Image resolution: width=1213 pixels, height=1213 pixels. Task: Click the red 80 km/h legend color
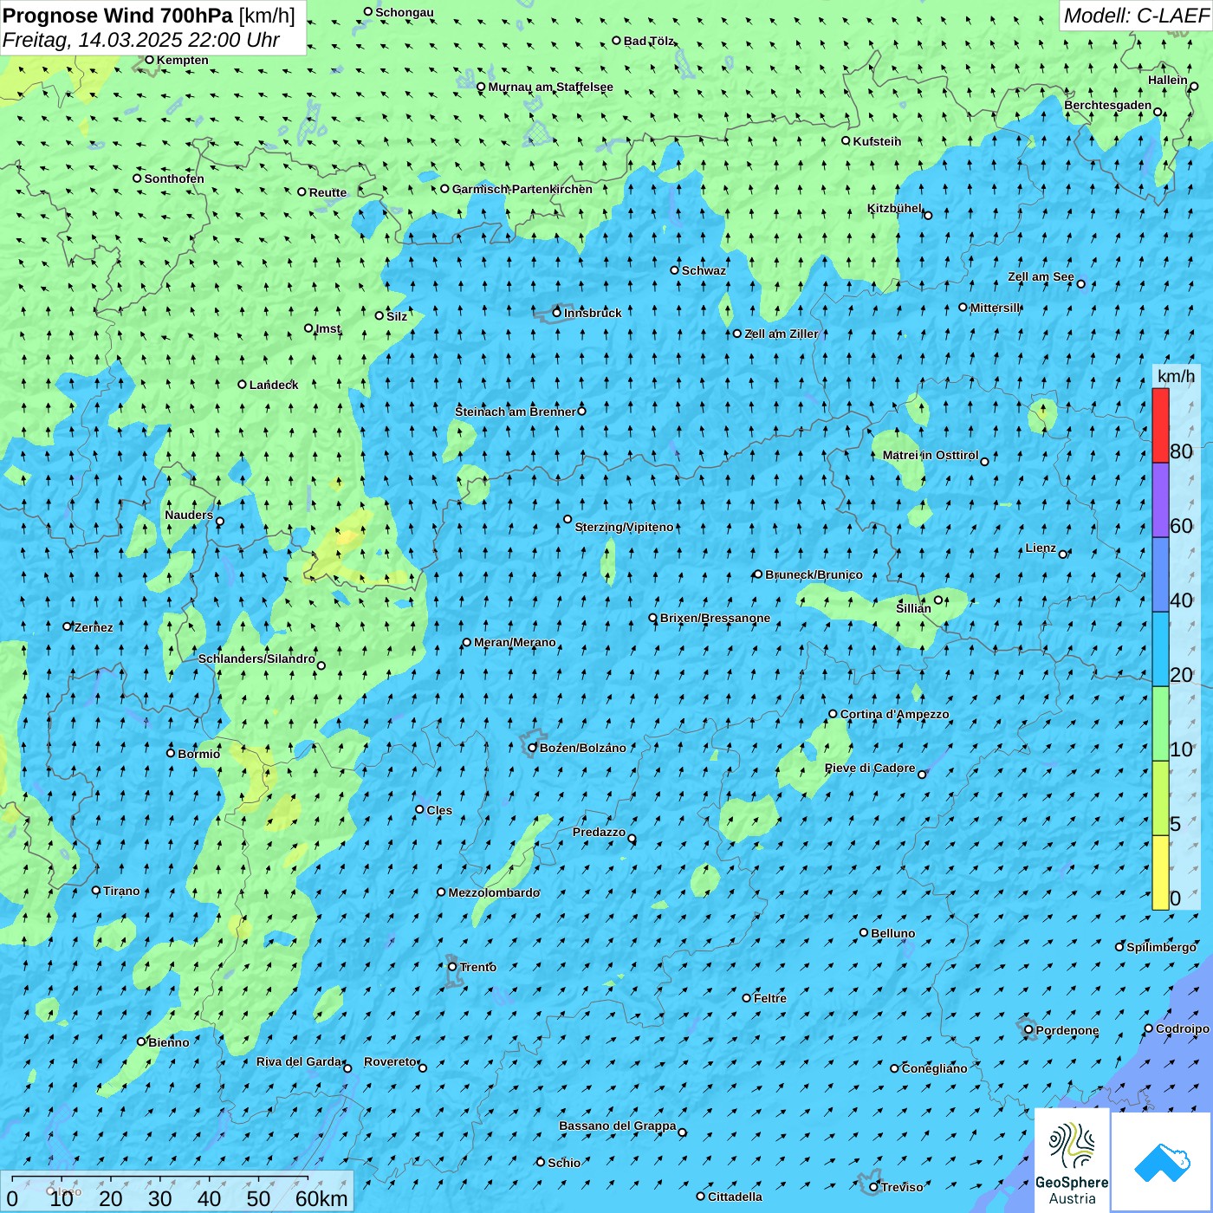(1160, 425)
